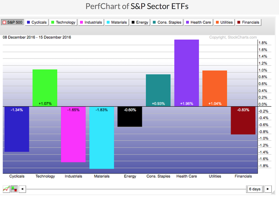The width and height of the screenshot is (279, 198).
Task: Toggle Utilities sector in legend
Action: [x=225, y=22]
